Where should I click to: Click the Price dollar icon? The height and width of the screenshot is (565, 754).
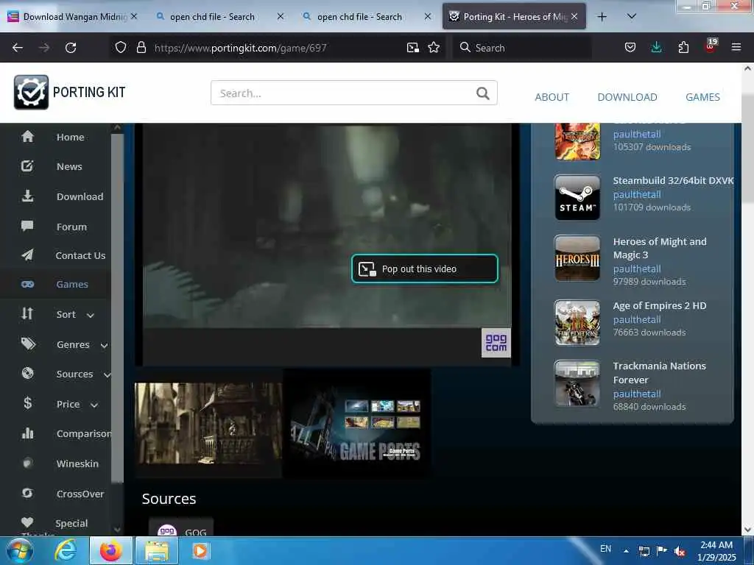[x=28, y=403]
